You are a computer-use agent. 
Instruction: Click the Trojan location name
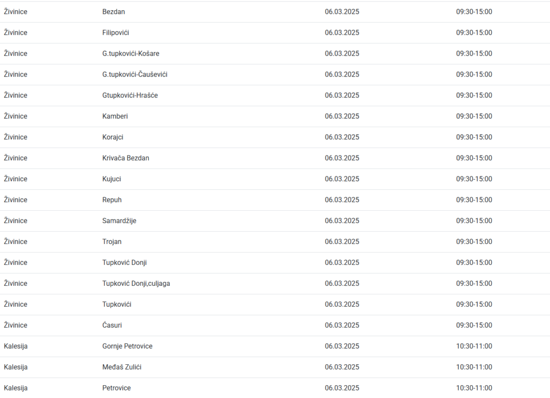[112, 242]
